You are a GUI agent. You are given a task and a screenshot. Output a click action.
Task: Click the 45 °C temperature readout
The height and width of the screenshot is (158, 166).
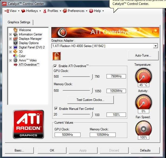pyautogui.click(x=144, y=85)
